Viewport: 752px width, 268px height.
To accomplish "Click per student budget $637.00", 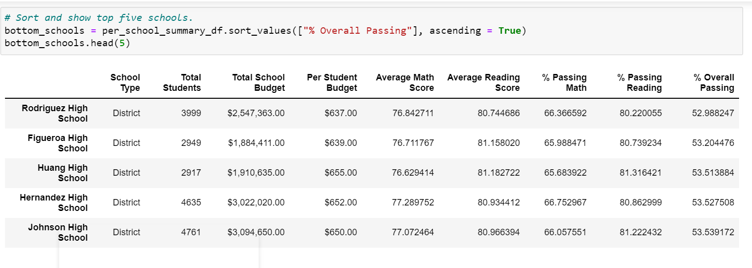I will tap(341, 113).
